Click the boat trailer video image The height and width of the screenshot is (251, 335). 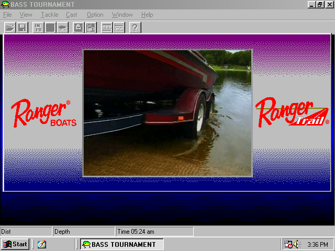[167, 113]
